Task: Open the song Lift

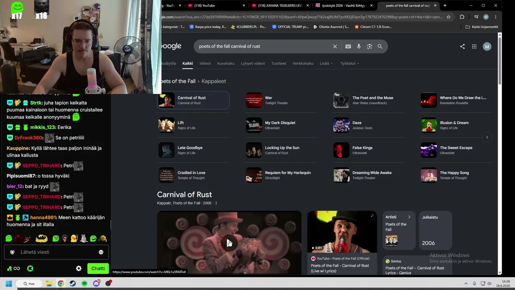Action: pos(193,125)
